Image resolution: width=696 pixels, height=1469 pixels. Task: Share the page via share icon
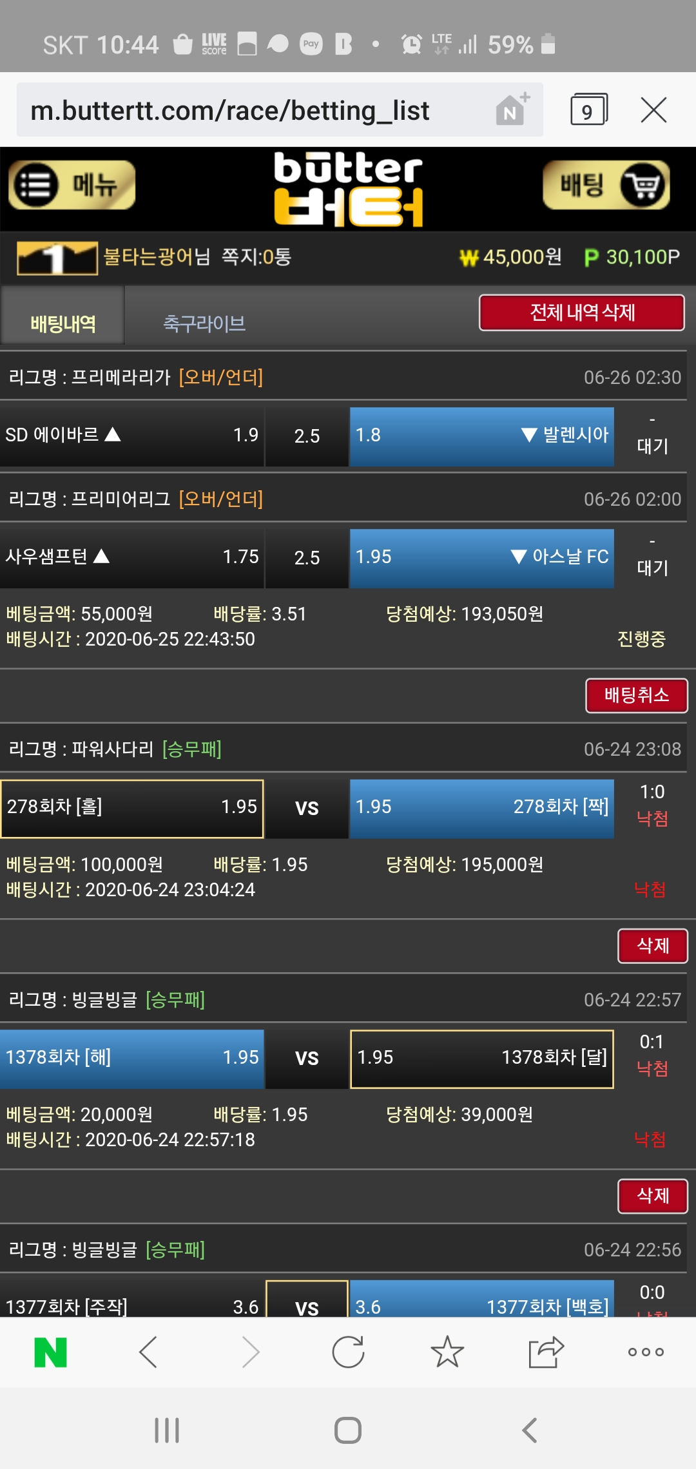click(x=546, y=1352)
